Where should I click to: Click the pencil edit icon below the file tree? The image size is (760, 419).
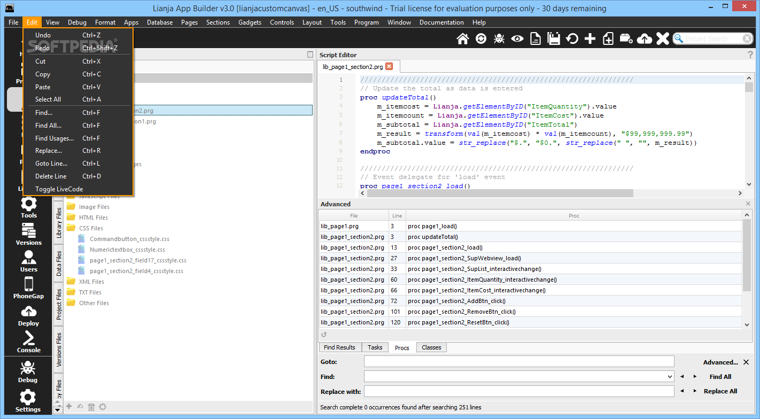(x=80, y=407)
